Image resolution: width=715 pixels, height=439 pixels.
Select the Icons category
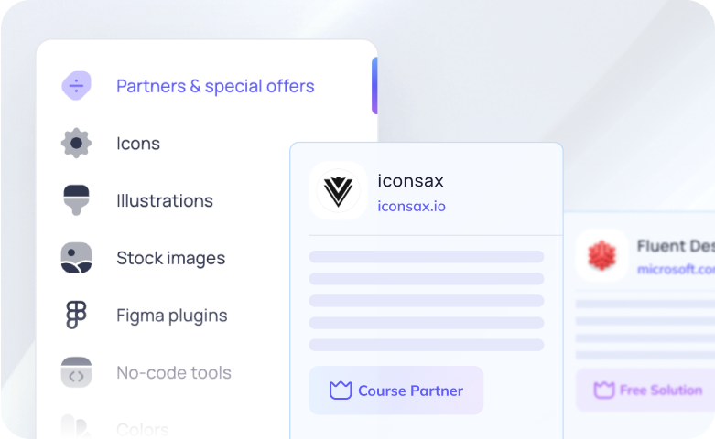click(x=138, y=144)
